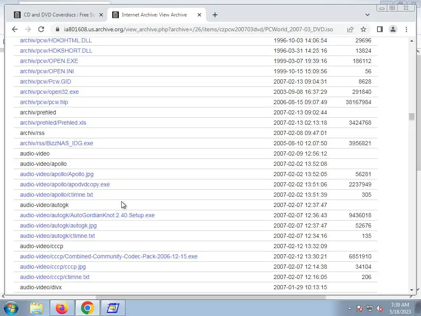Click the Action Center flag icon
The height and width of the screenshot is (316, 421).
tap(359, 309)
